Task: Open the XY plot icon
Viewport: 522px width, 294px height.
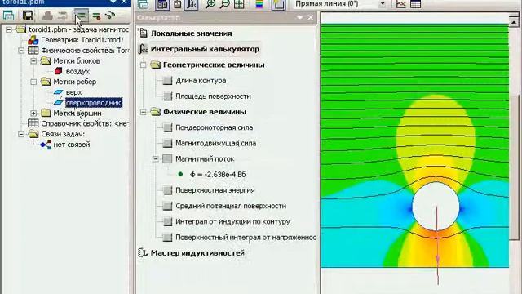Action: pos(401,4)
